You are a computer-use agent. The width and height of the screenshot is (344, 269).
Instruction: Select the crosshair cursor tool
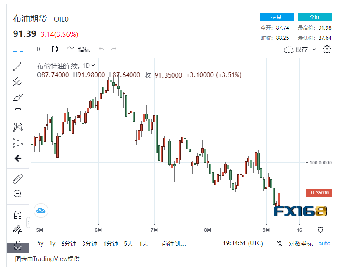18,51
